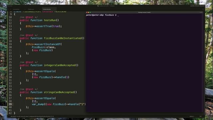Screen dimensions: 213x120
Task: Click the [1], array on line 29
Action: point(35,74)
